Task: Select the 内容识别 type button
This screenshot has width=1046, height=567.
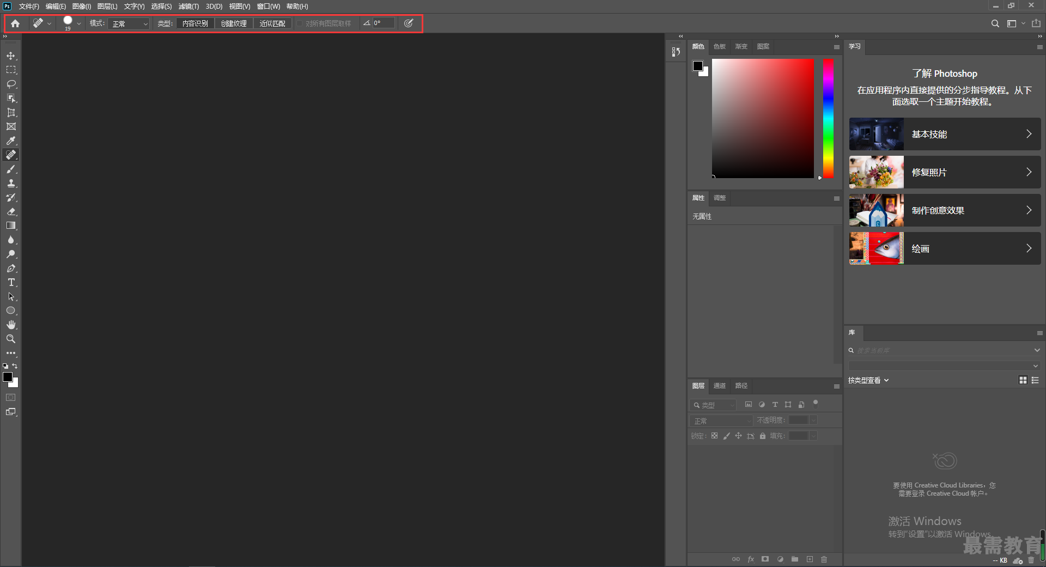Action: coord(195,23)
